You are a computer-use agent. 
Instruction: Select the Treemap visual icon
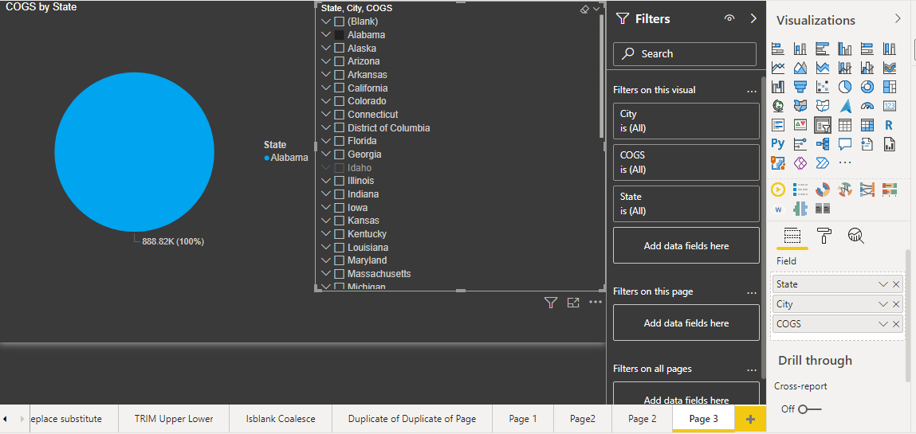889,87
